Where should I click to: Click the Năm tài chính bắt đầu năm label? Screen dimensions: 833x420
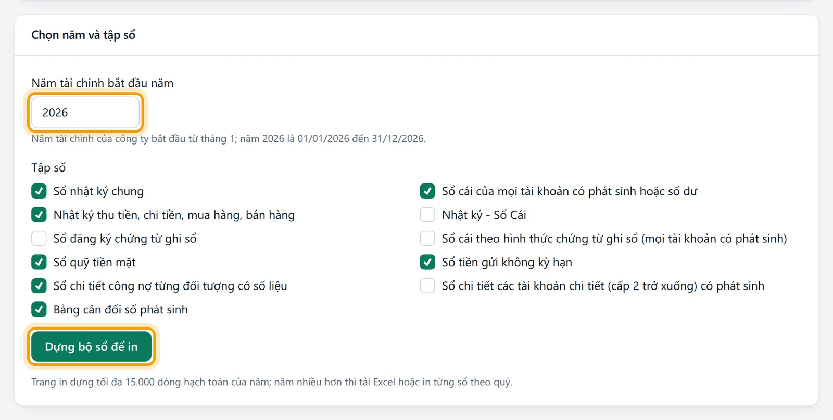tap(103, 83)
